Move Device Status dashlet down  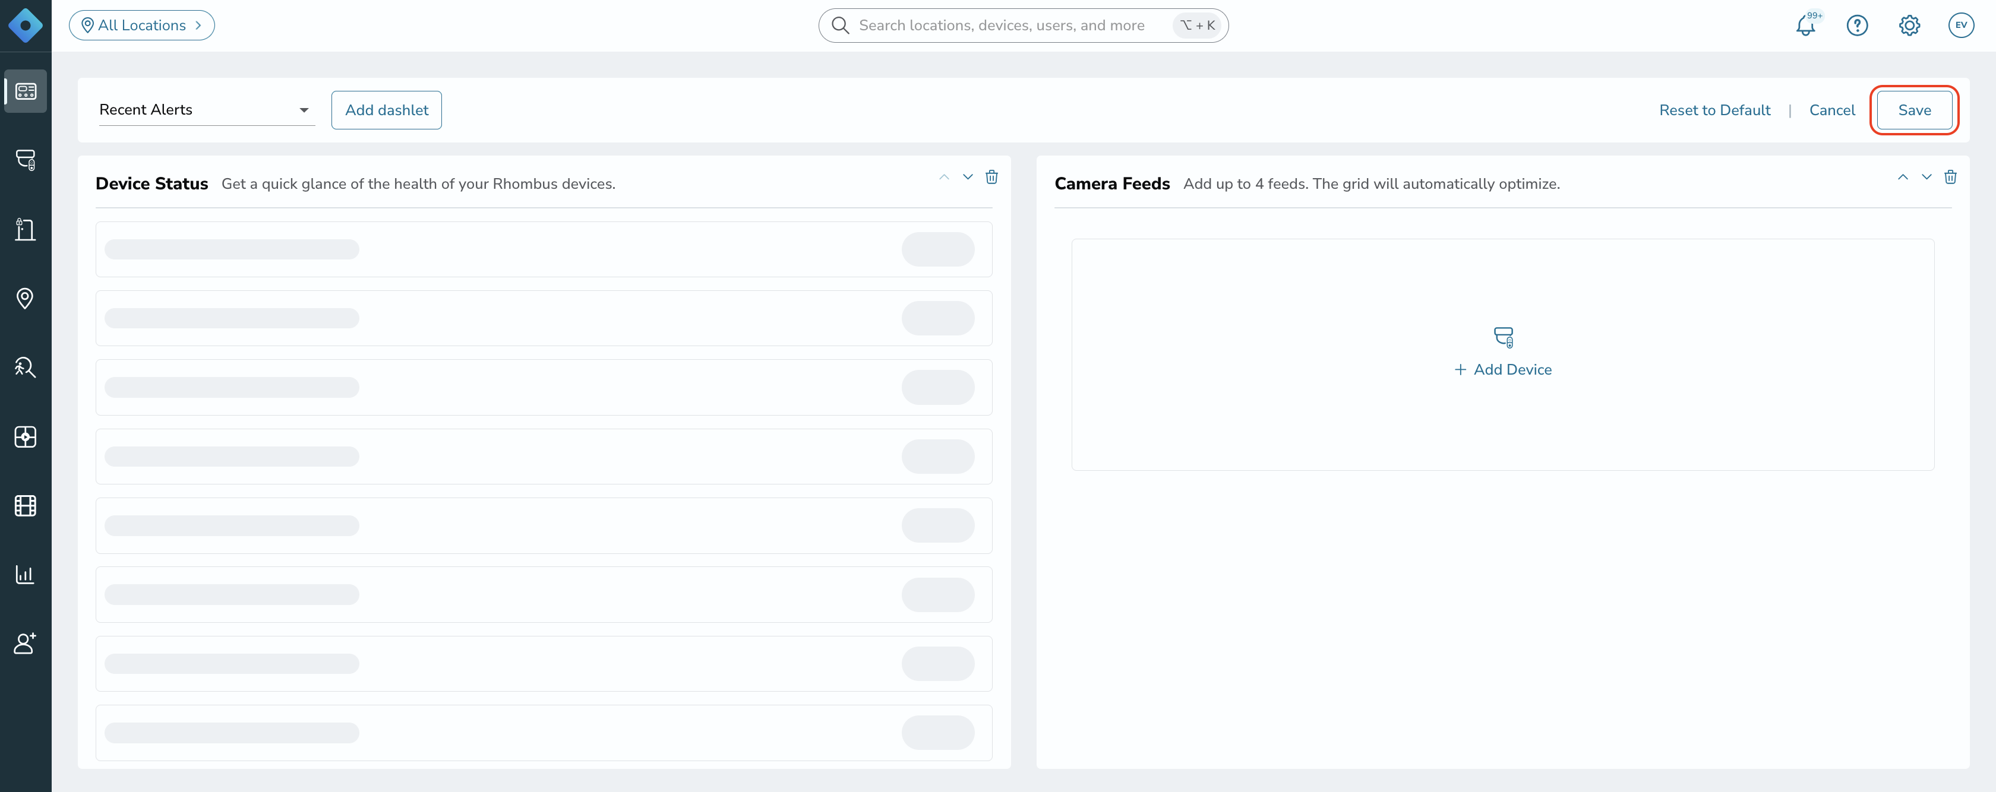tap(968, 178)
